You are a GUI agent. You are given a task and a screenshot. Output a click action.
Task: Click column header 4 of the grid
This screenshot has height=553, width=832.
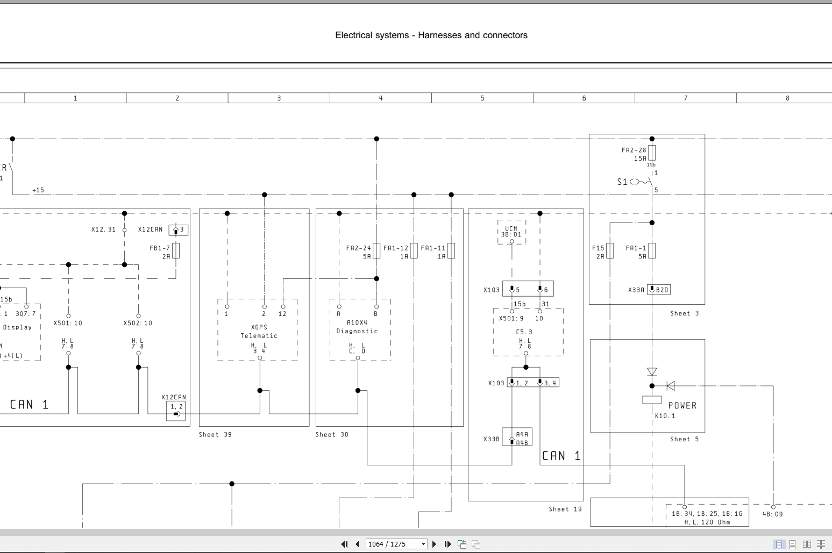click(380, 98)
